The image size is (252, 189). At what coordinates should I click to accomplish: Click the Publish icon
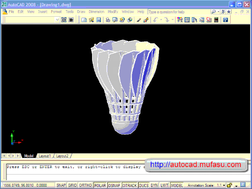click(x=122, y=20)
